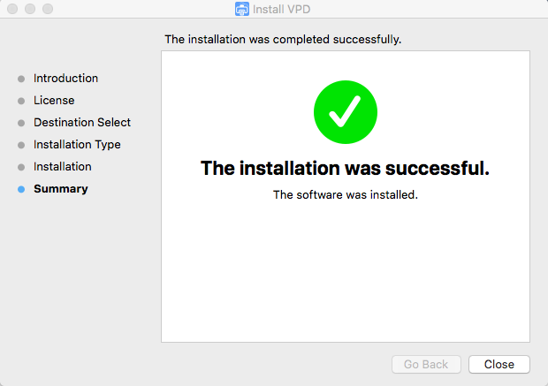Click the 'completed successfully' header text
The image size is (548, 386).
click(283, 40)
